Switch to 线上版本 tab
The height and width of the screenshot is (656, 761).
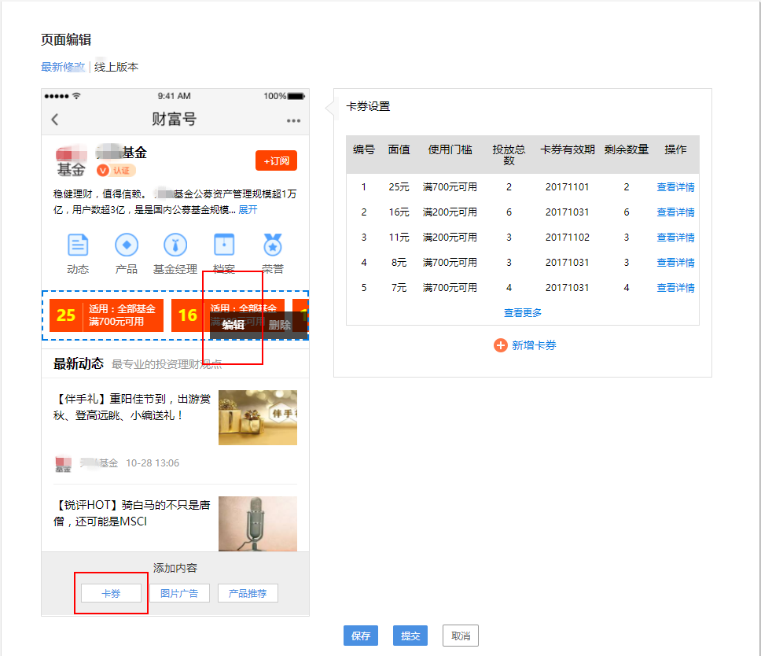tap(116, 67)
